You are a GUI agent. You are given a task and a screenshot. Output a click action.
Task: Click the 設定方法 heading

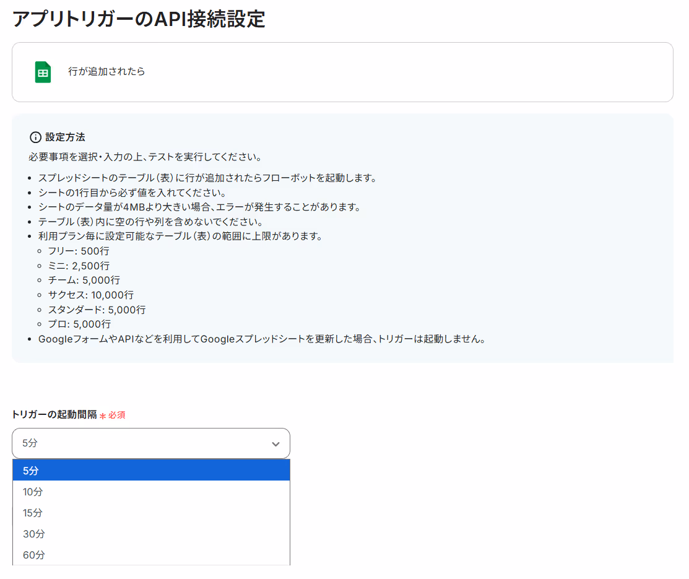point(66,137)
